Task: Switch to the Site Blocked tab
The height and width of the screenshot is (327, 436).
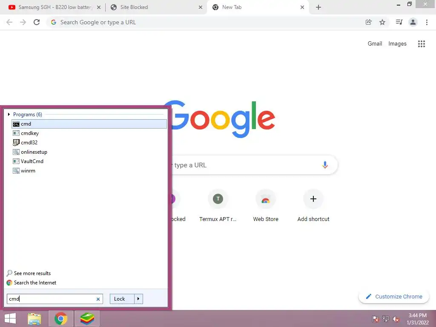Action: (x=156, y=7)
